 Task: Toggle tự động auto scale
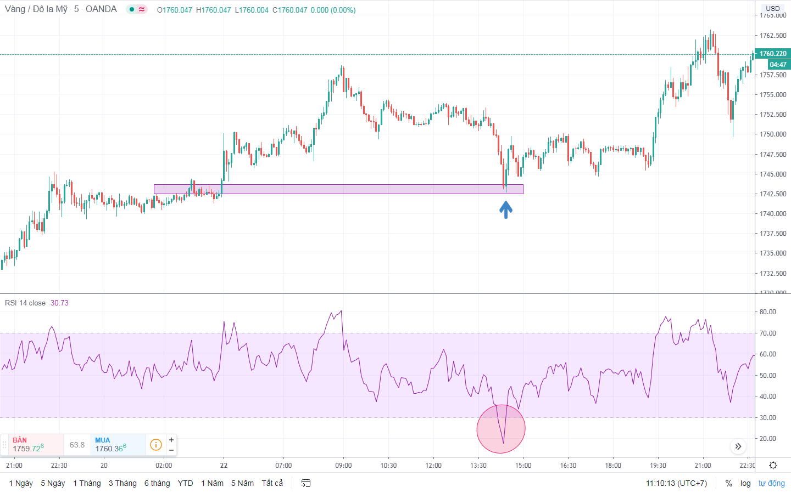[772, 483]
